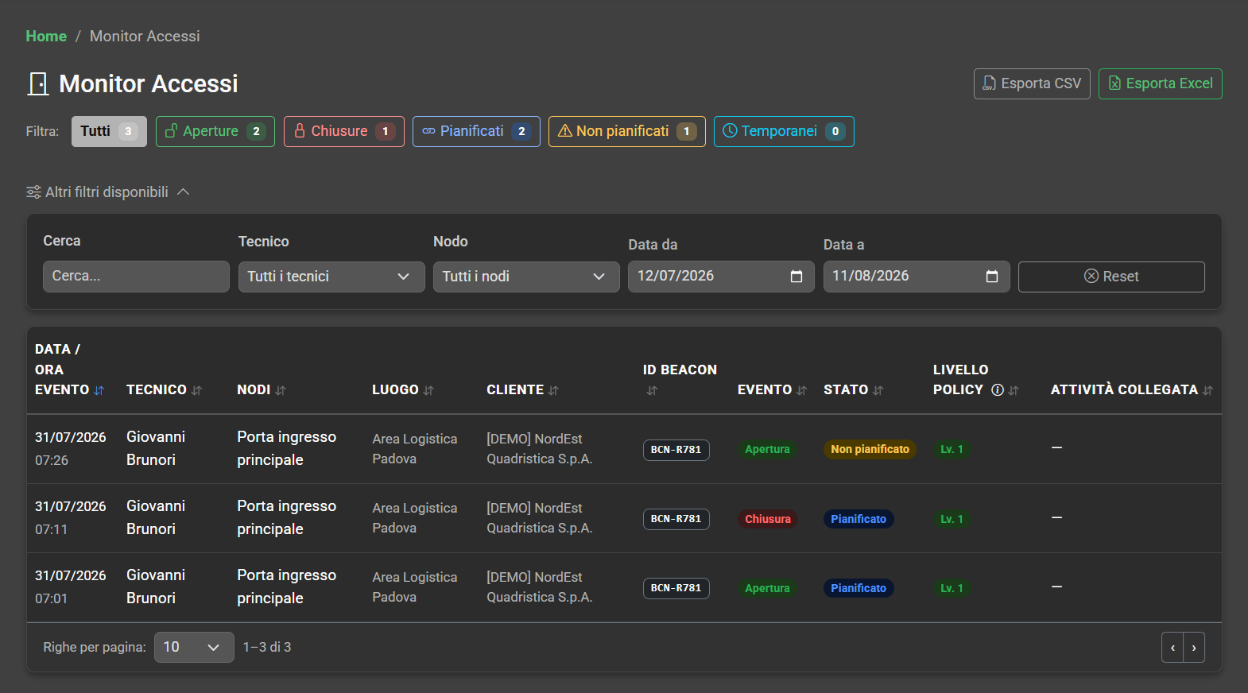Click [DEMO] NordEst Quadristica in 07:26 row
The image size is (1248, 693).
(540, 449)
